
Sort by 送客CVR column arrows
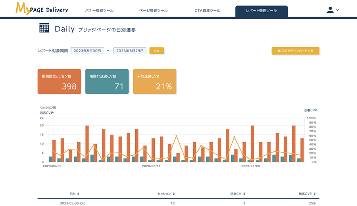(315, 194)
